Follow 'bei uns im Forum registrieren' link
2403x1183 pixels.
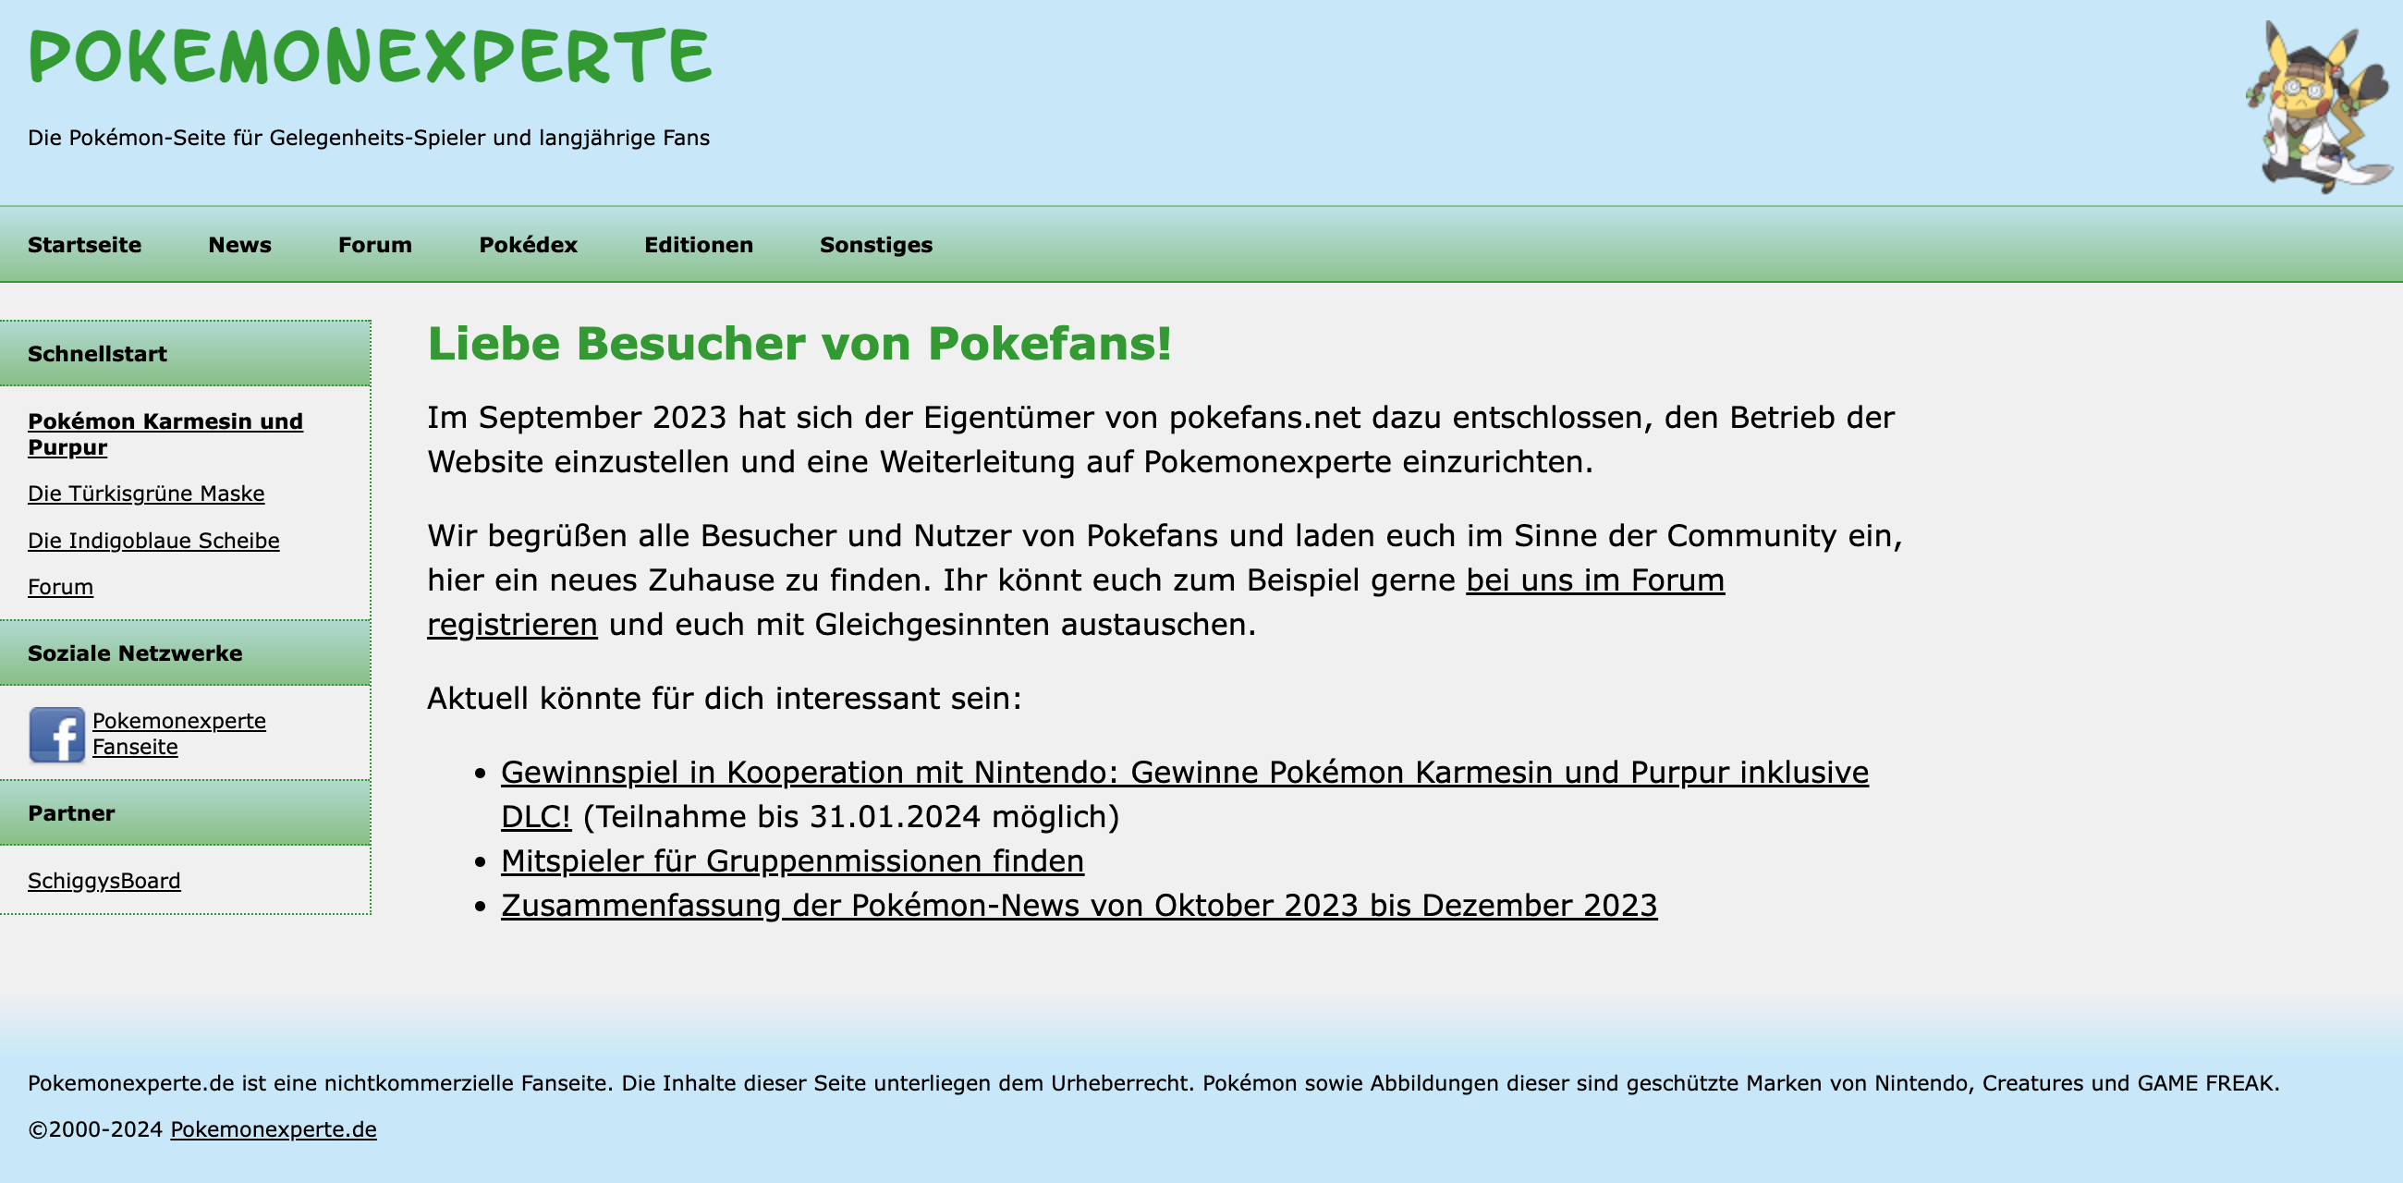pos(1595,580)
